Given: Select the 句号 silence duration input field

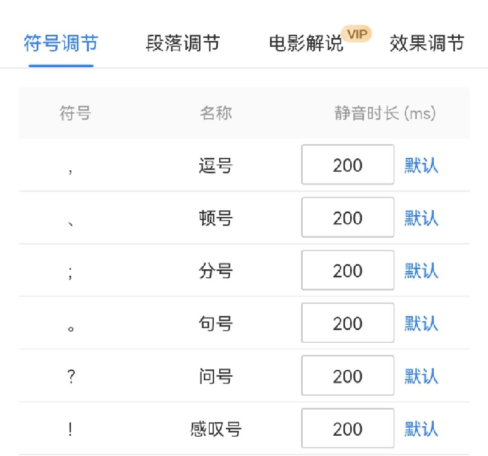Looking at the screenshot, I should (x=347, y=323).
